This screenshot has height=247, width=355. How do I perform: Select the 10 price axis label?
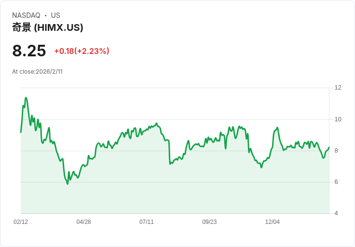click(338, 119)
